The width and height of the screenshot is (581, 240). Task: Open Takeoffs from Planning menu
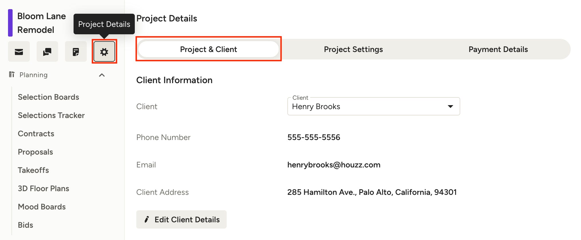click(33, 170)
